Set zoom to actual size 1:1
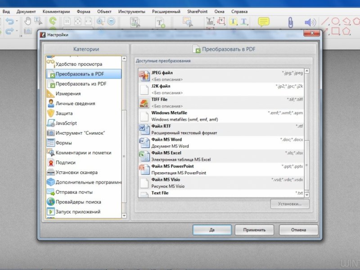 (67, 21)
